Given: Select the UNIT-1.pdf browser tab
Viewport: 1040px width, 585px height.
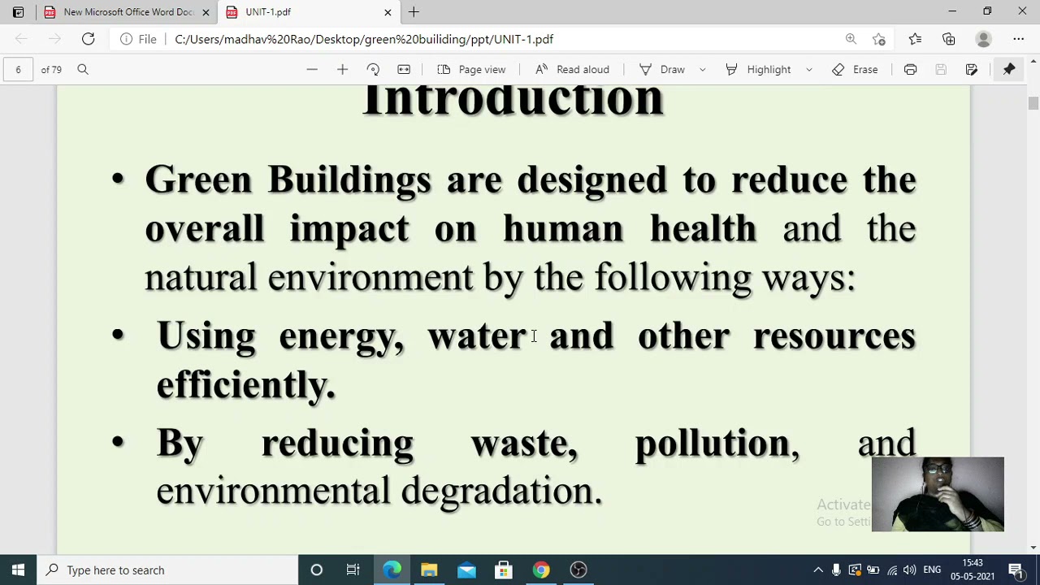Looking at the screenshot, I should pos(268,11).
